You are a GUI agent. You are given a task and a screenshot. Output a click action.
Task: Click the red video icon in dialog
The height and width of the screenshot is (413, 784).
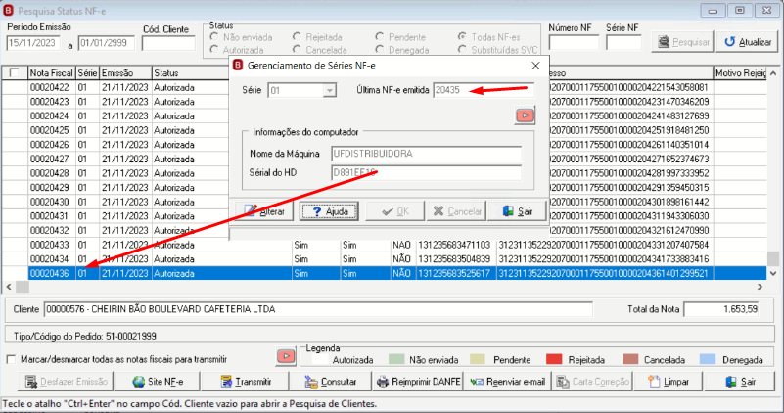coord(525,115)
